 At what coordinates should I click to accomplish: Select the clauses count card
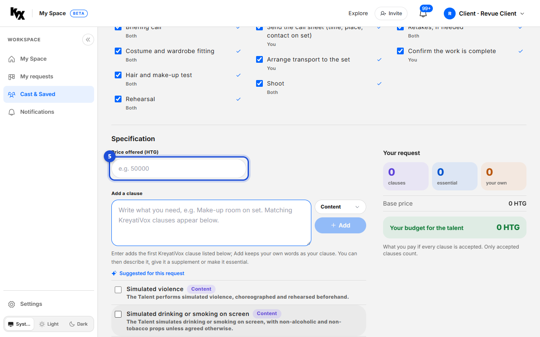[406, 176]
